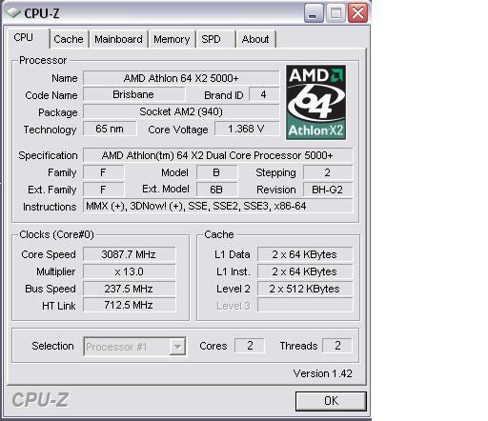
Task: Click the Version 1.42 text
Action: [322, 373]
